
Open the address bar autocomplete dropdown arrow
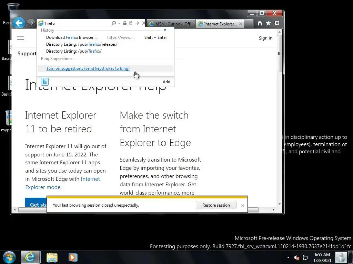click(119, 23)
